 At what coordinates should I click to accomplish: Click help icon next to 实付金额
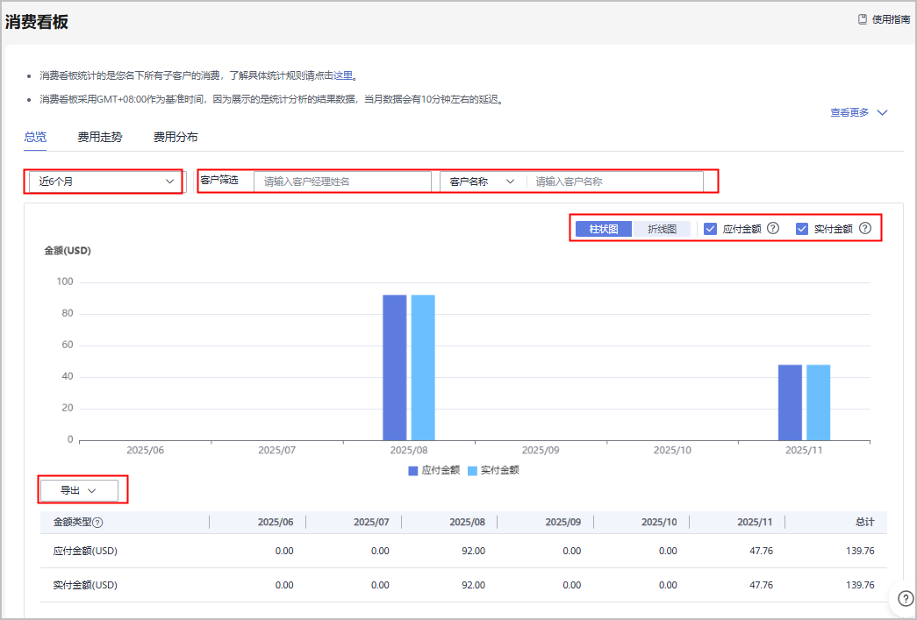pos(865,228)
